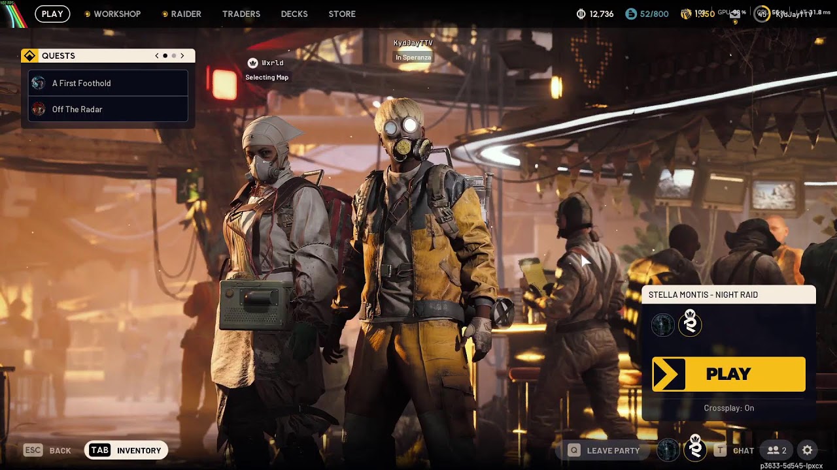Click the yellow quest diamond icon
The width and height of the screenshot is (837, 470).
[29, 55]
